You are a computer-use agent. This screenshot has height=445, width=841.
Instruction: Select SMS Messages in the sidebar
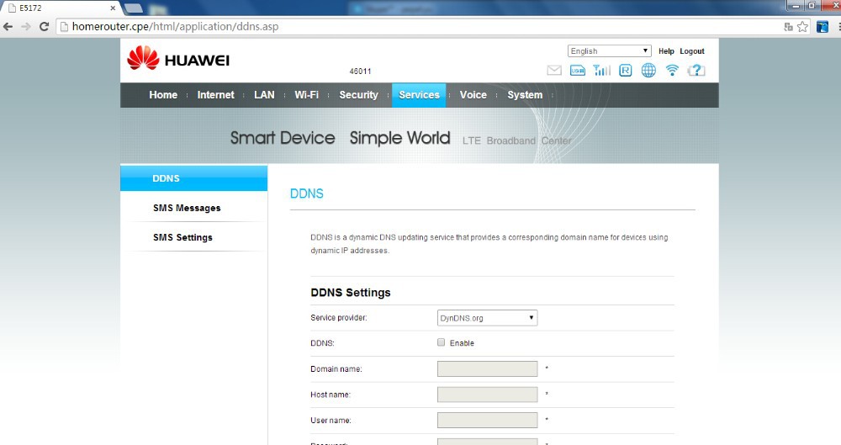click(187, 208)
